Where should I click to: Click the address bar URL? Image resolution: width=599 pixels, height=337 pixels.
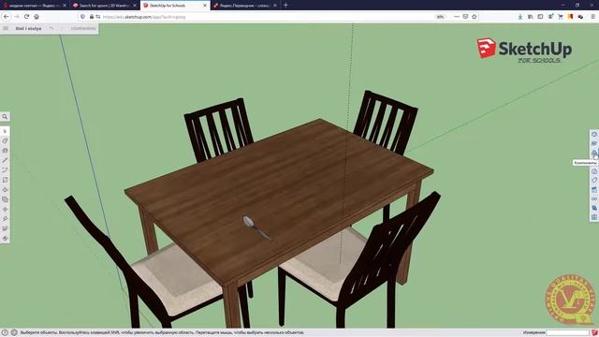144,17
